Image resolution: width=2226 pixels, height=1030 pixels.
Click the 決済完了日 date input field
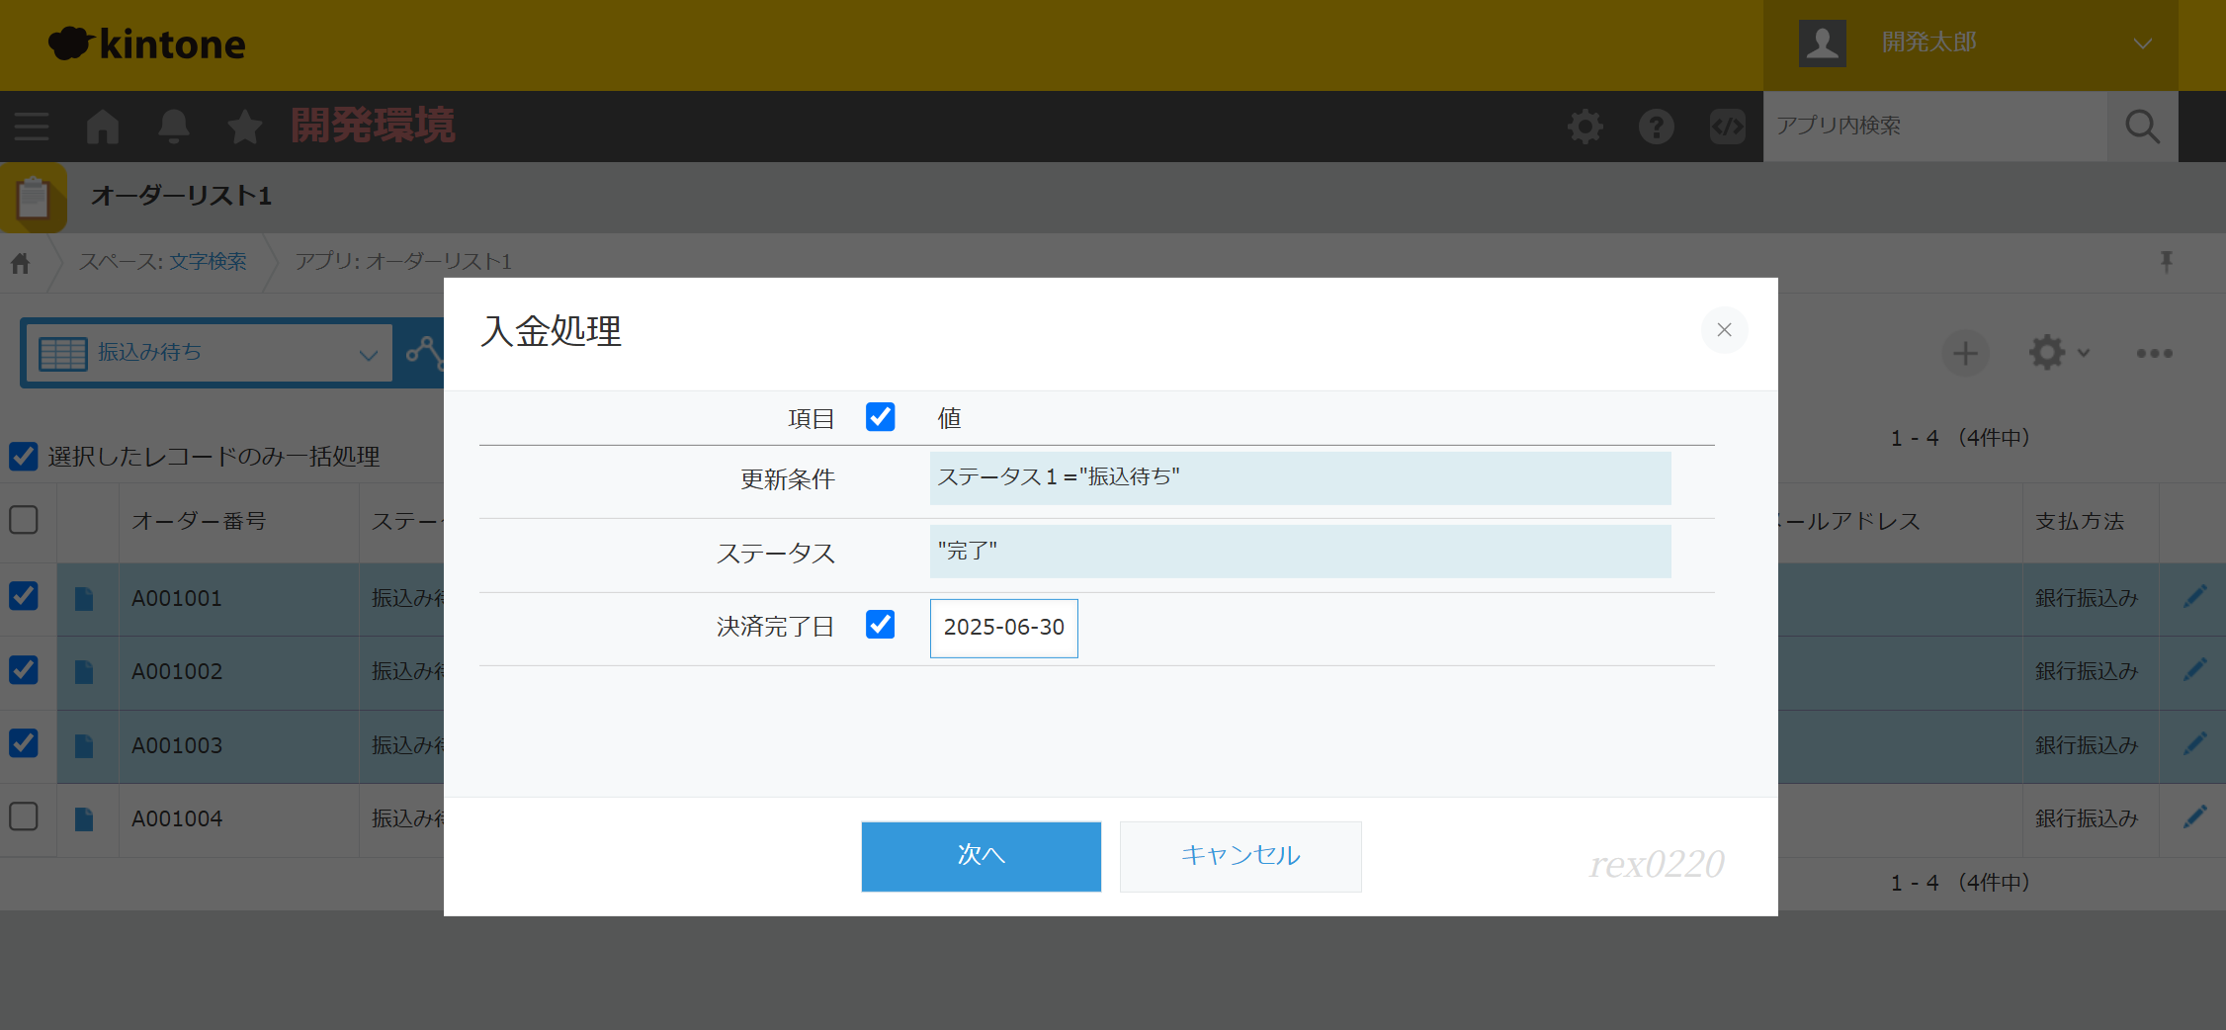[x=1003, y=628]
